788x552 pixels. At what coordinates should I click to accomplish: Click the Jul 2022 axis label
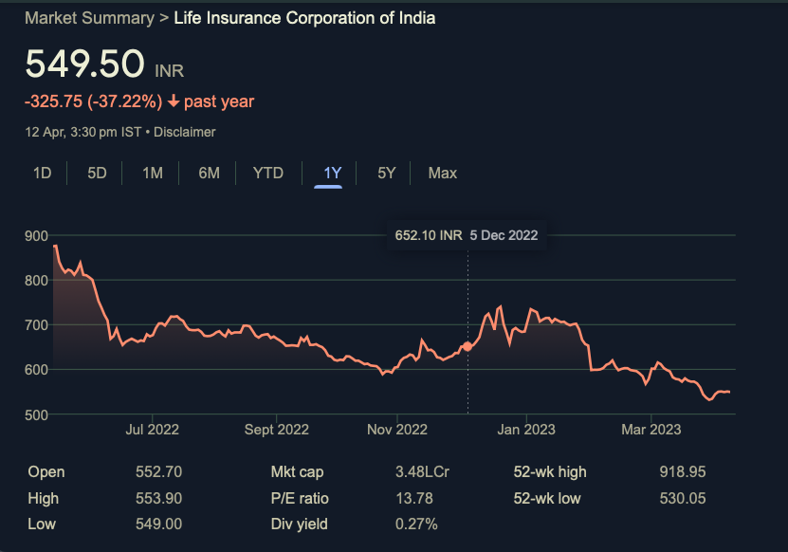[152, 430]
